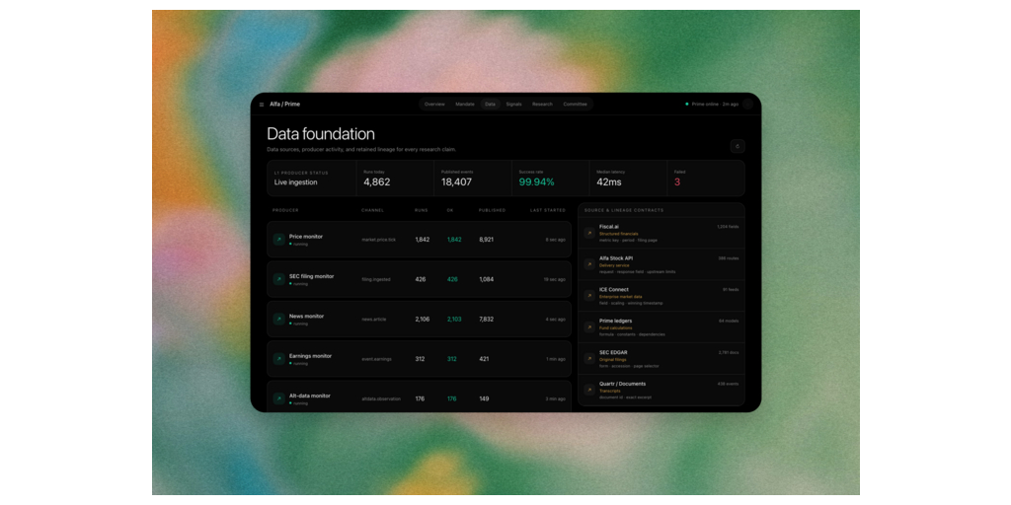Screen dimensions: 1011x505
Task: Open the hamburger menu beside Alfa / Prime
Action: (x=261, y=105)
